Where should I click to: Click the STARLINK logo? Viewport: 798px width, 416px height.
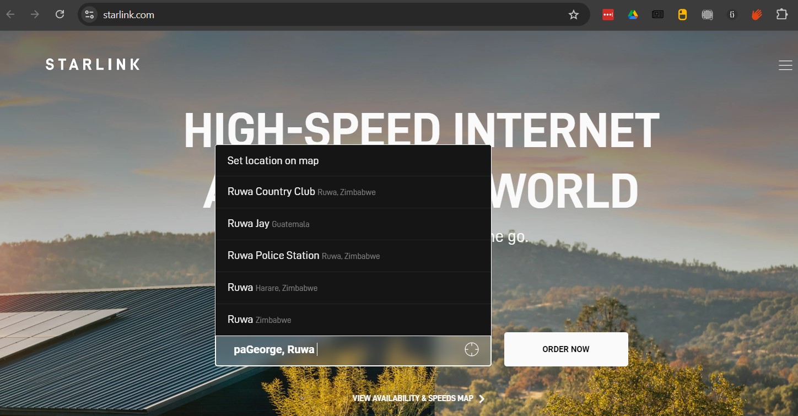click(92, 64)
